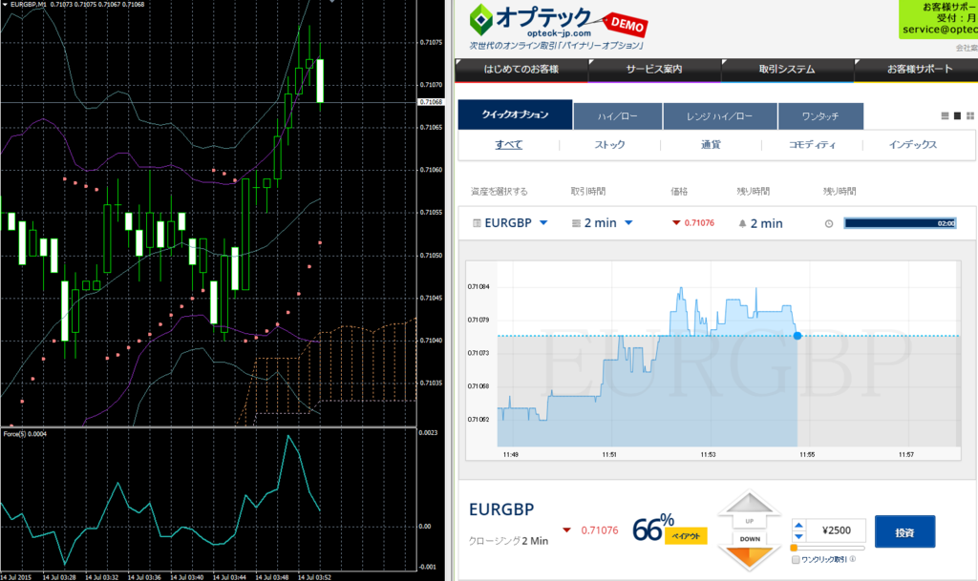Click the clock icon by the countdown bar

tap(829, 223)
